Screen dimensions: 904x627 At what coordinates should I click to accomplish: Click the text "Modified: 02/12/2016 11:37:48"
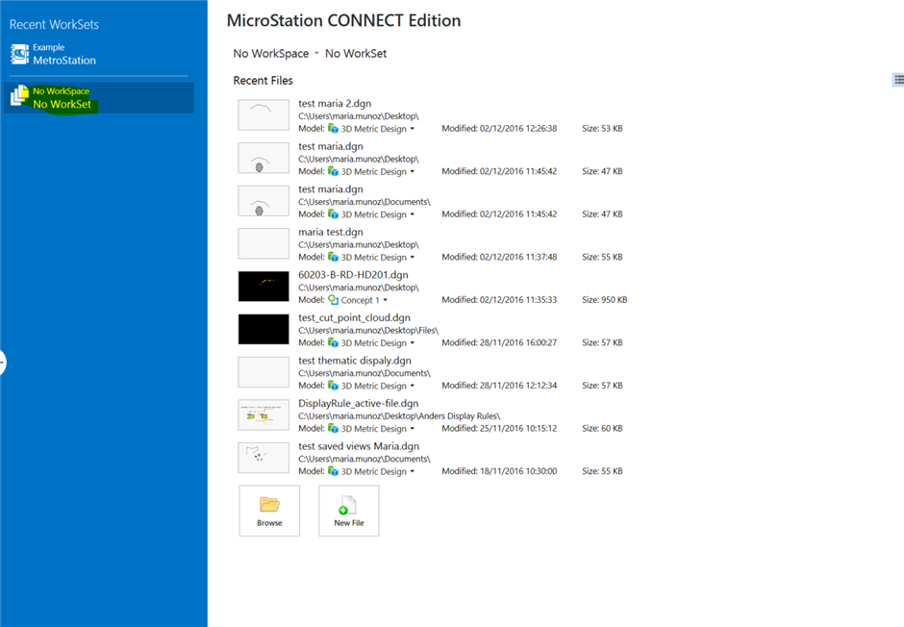[499, 257]
